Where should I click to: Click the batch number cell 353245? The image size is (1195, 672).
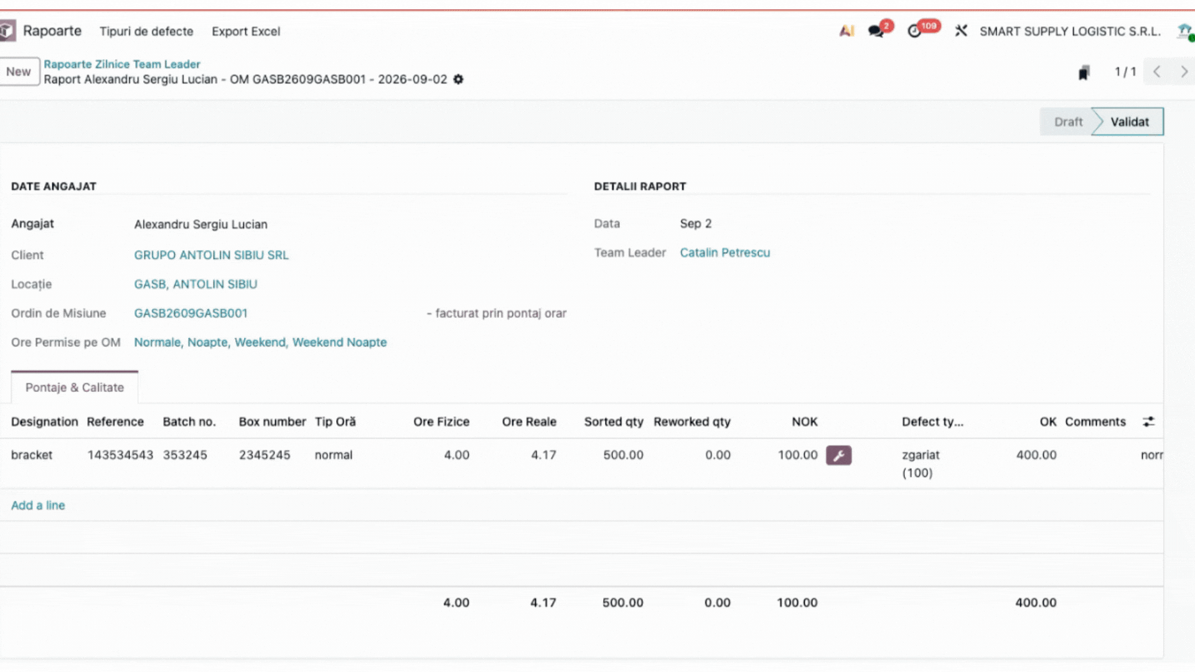pos(185,455)
